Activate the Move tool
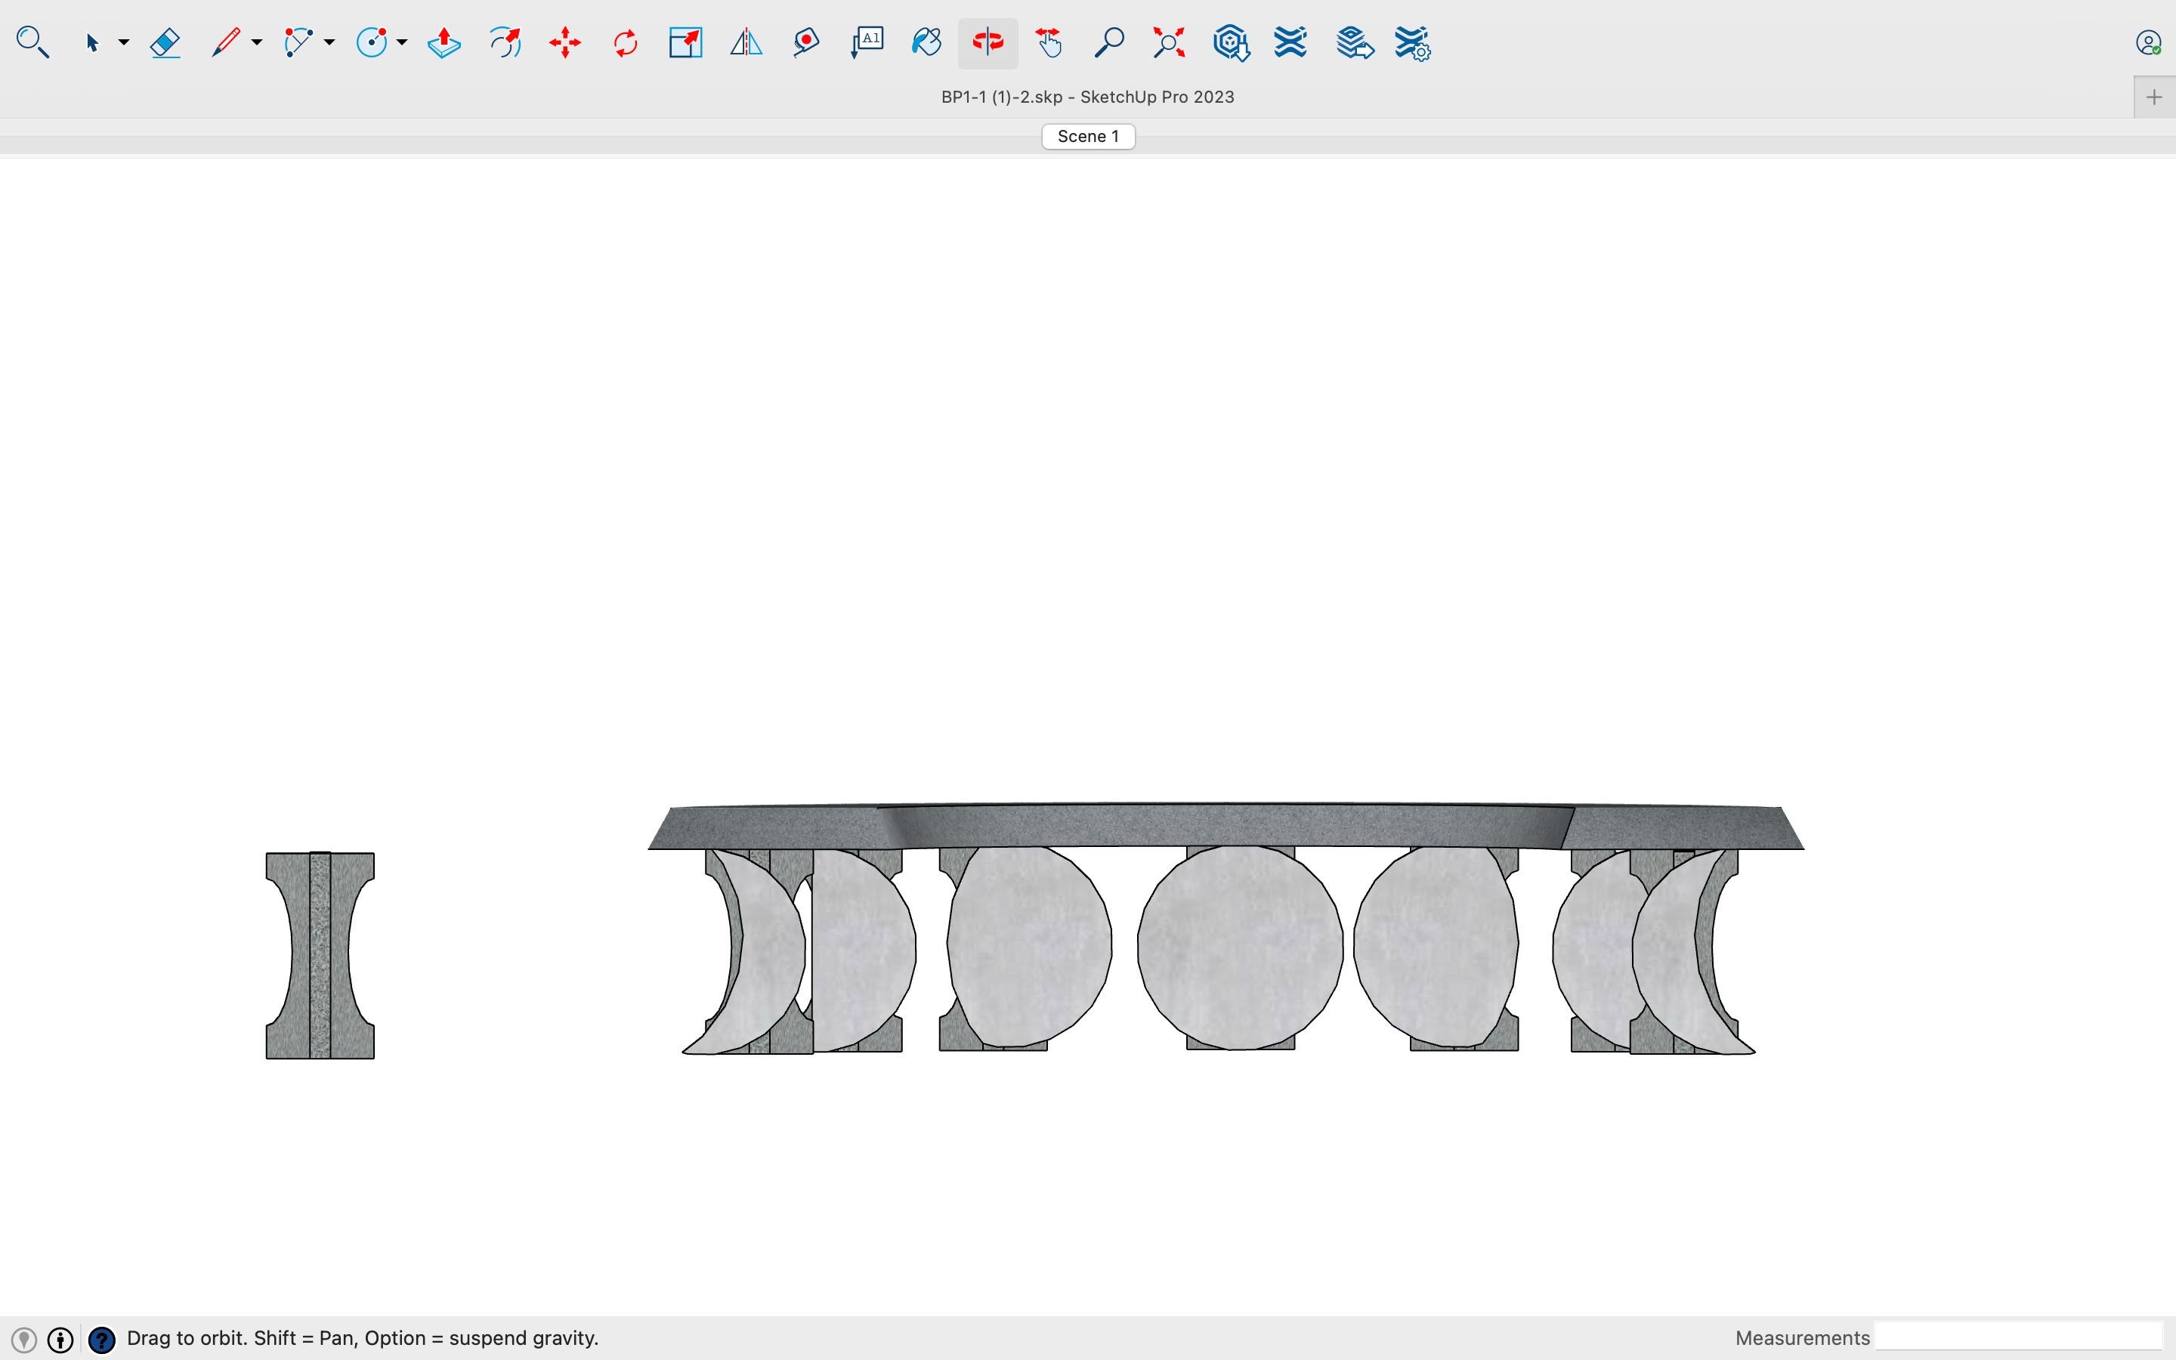 (564, 42)
